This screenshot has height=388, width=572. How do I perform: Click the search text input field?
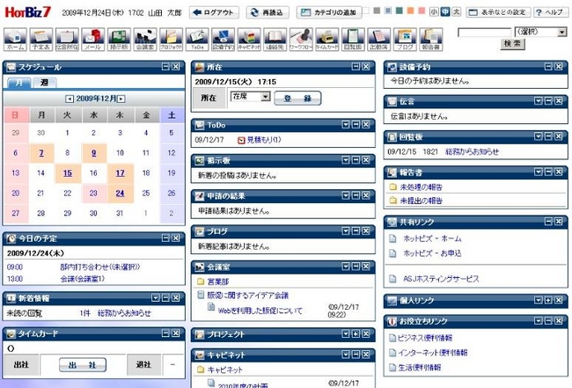(x=485, y=33)
